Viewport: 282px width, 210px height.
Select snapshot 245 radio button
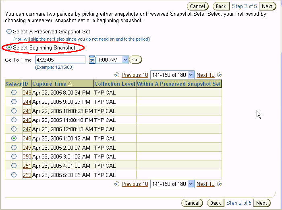14,111
